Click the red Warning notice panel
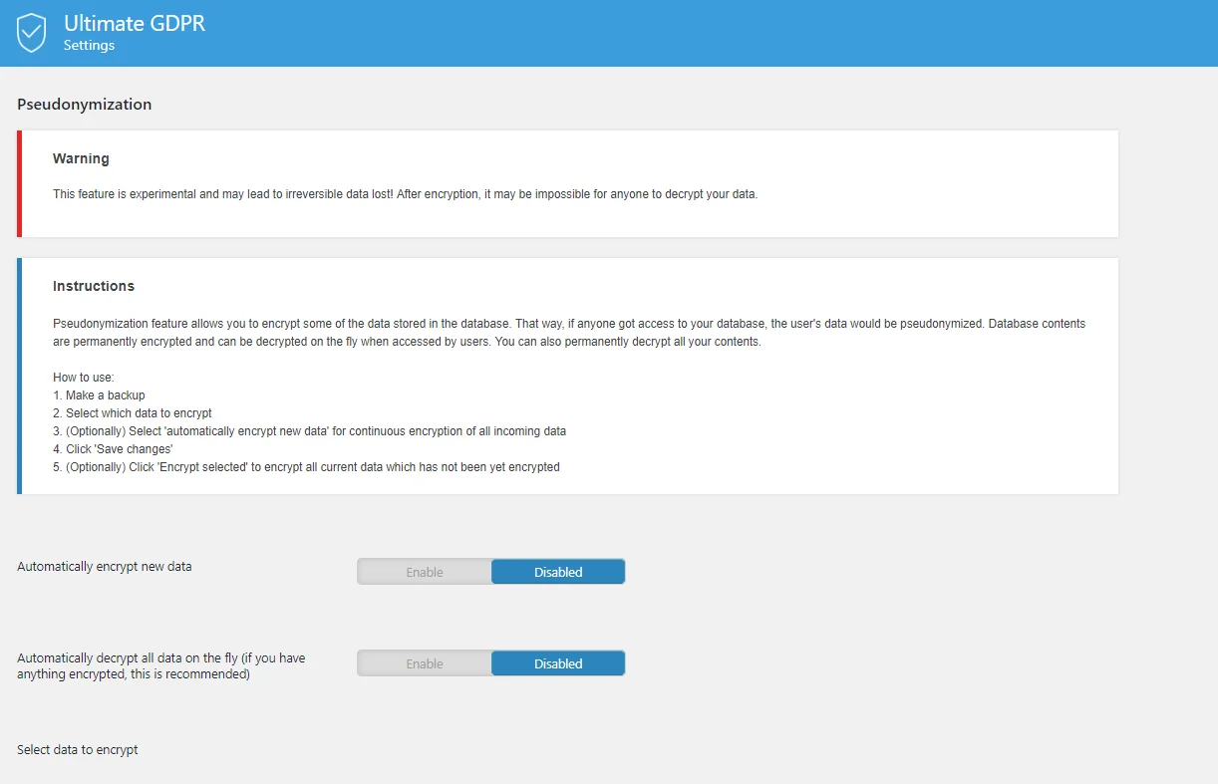This screenshot has height=784, width=1218. coord(568,182)
